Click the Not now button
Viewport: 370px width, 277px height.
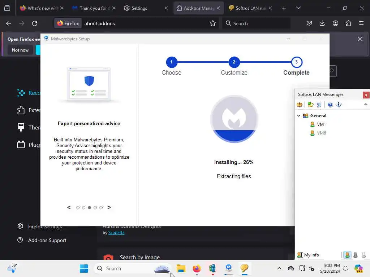click(20, 50)
